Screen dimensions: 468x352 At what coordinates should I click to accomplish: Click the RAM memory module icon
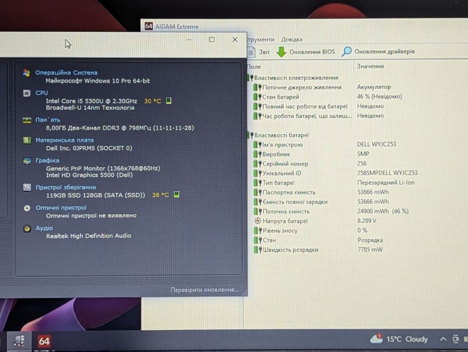27,120
